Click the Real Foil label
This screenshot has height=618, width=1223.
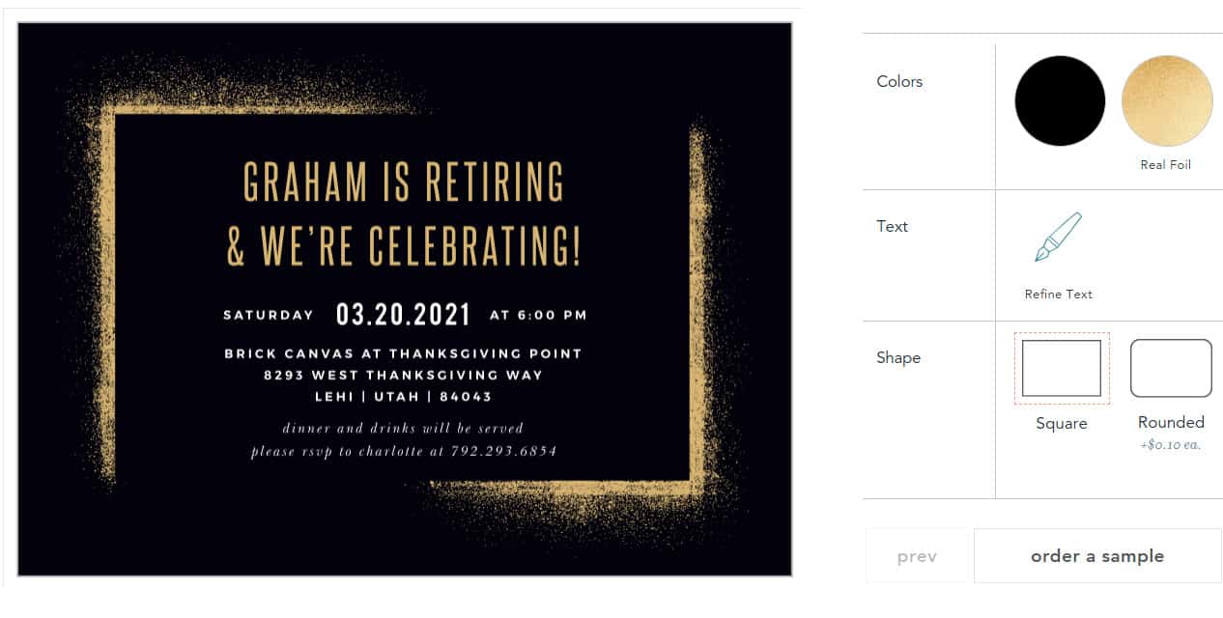pos(1166,164)
